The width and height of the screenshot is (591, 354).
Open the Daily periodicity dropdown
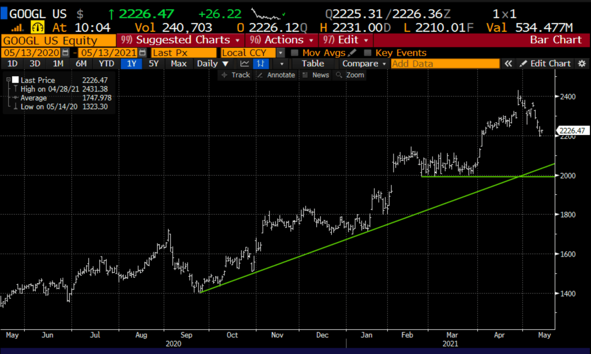(227, 64)
